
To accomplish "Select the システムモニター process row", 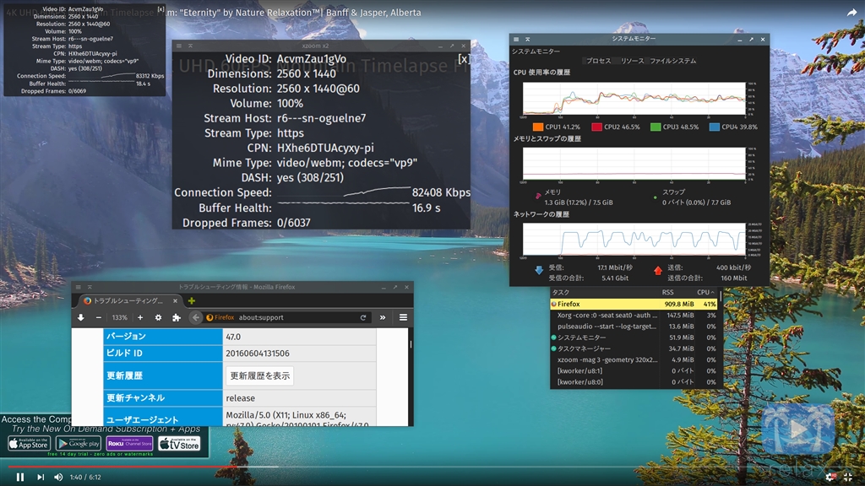I will click(634, 337).
